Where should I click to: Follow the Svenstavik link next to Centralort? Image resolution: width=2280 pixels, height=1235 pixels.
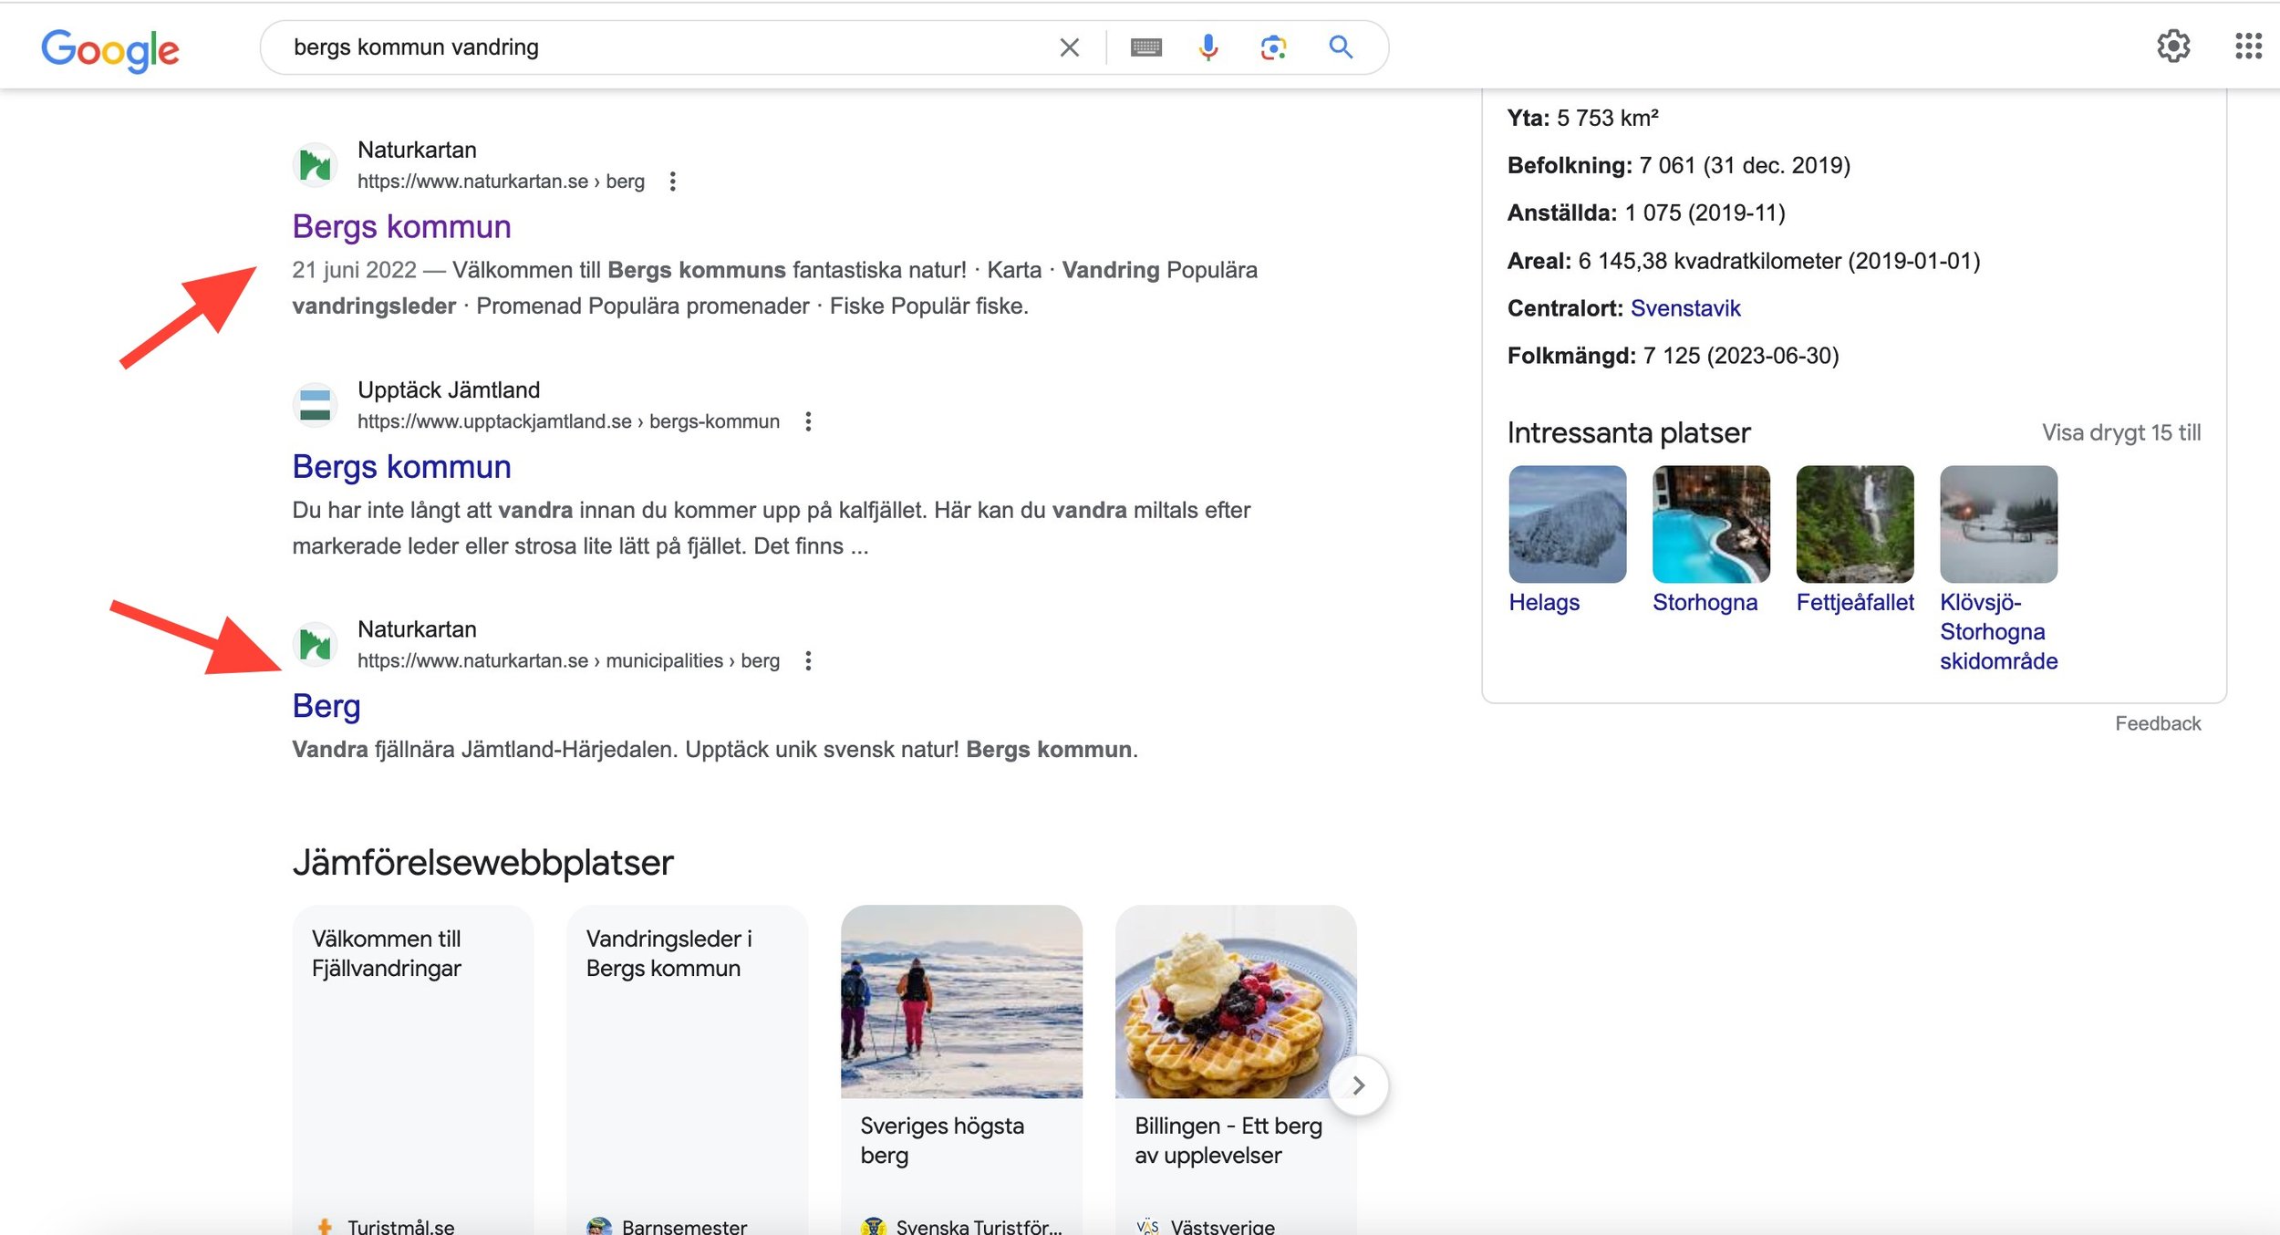(1685, 308)
